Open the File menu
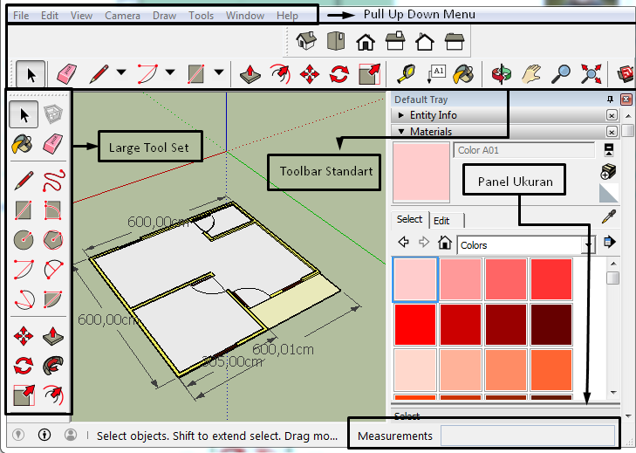The image size is (636, 453). coord(21,16)
